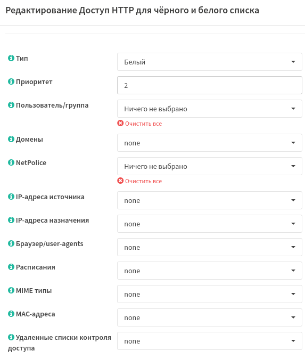Expand the MIME типы dropdown
This screenshot has width=305, height=359.
[x=210, y=294]
